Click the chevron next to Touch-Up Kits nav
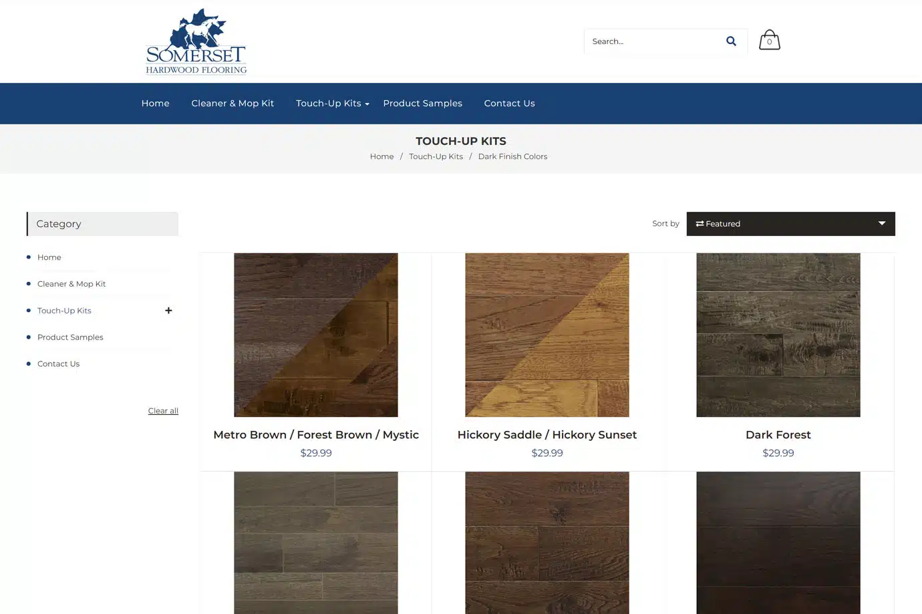The height and width of the screenshot is (614, 922). 366,104
